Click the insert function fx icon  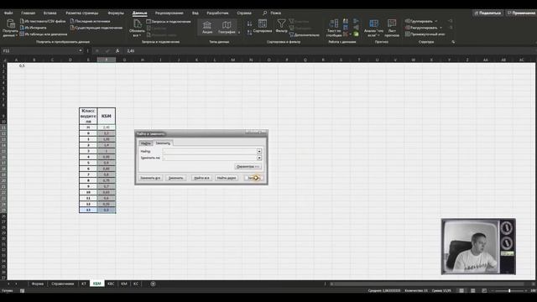pos(117,50)
